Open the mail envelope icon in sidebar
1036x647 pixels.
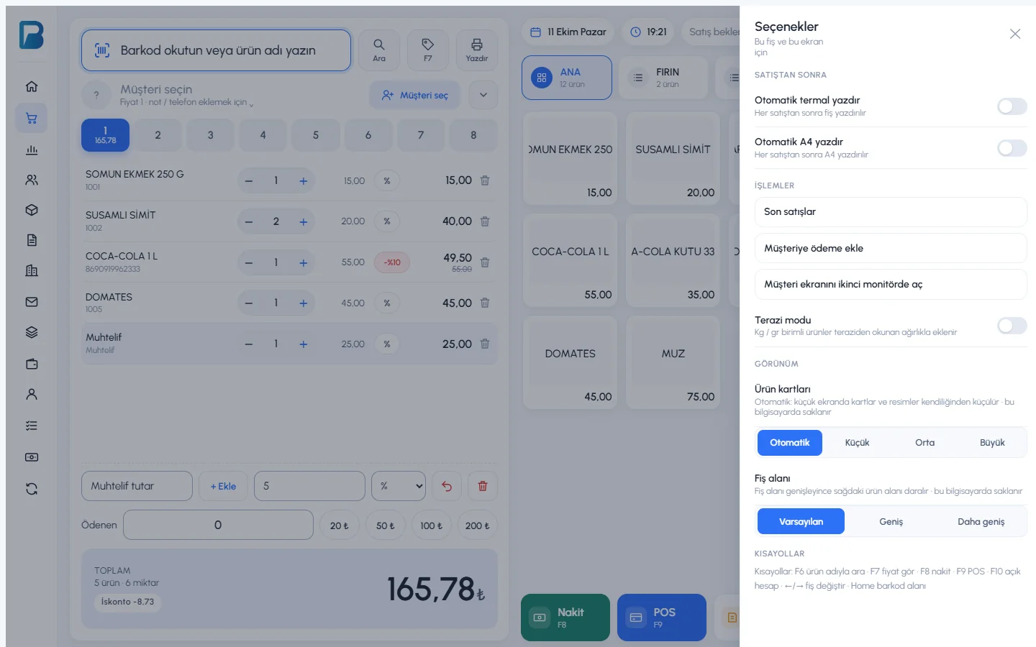32,302
